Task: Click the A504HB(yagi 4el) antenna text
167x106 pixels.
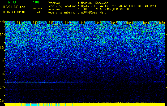Action: click(x=94, y=12)
